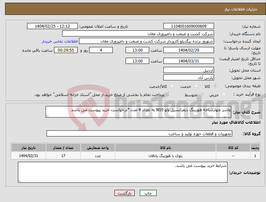Image resolution: width=266 pixels, height=202 pixels.
Task: Click the کد کالا column header
Action: 233,148
